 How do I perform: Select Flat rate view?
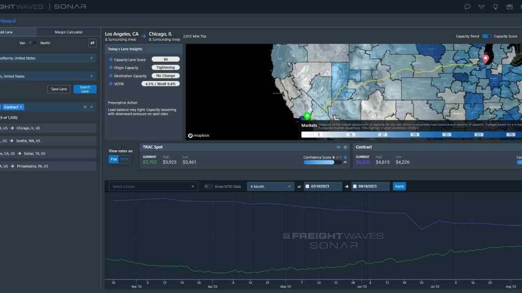point(114,159)
